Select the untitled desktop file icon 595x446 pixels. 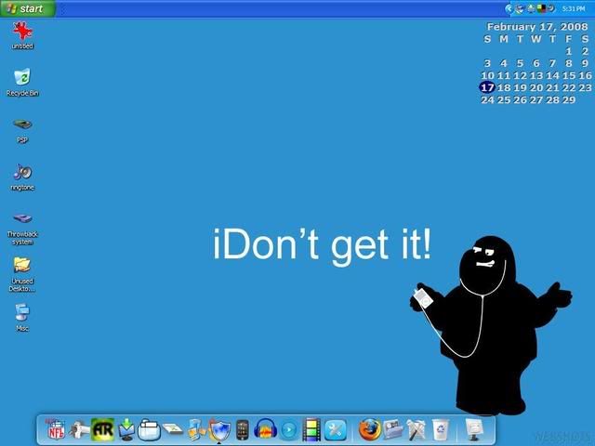click(x=22, y=32)
